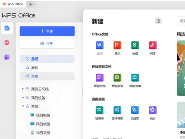Click the 应用服务 section heading
Image resolution: width=185 pixels, height=139 pixels.
(x=98, y=99)
